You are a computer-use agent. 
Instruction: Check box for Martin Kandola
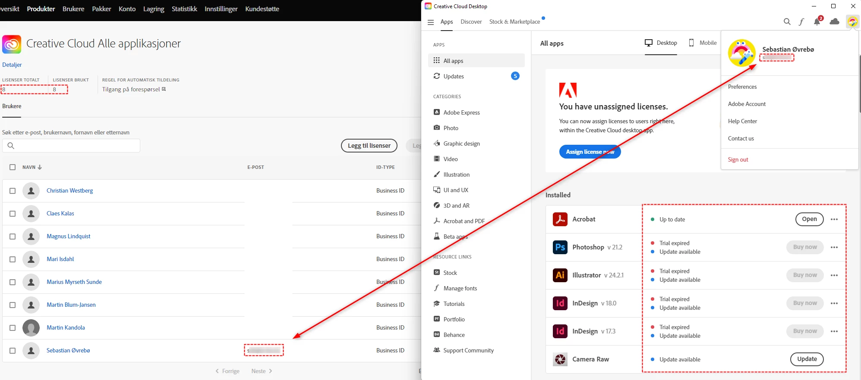(x=13, y=328)
